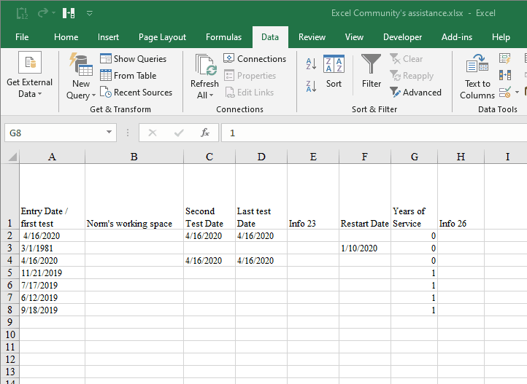Select cell F3 with date 1/10/2020

[x=364, y=248]
